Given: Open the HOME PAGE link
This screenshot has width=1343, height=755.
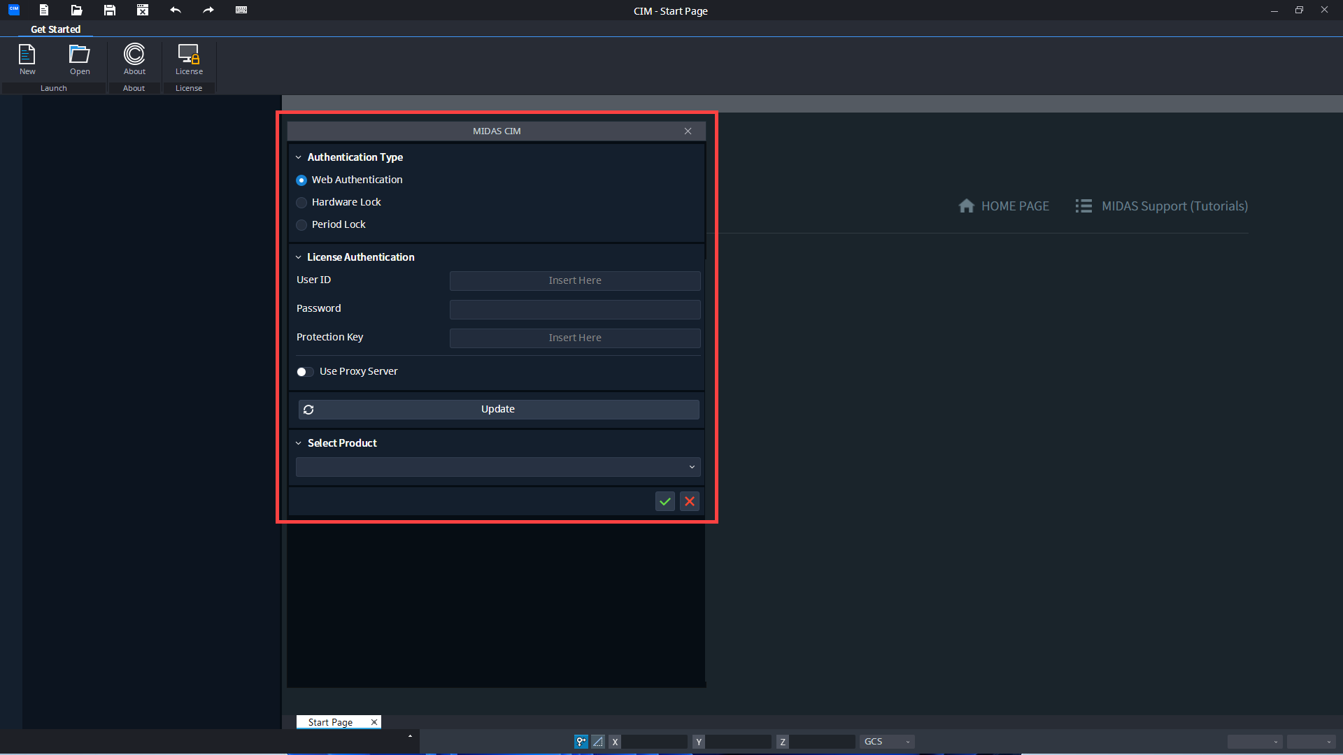Looking at the screenshot, I should pyautogui.click(x=1004, y=206).
